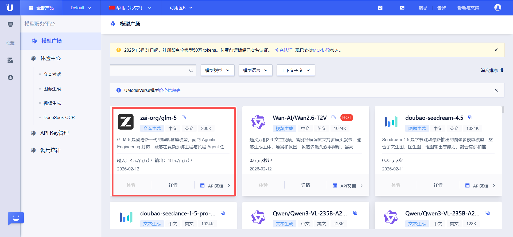This screenshot has height=237, width=513.
Task: Click the 200K tag on the glm-5 card
Action: (x=206, y=128)
